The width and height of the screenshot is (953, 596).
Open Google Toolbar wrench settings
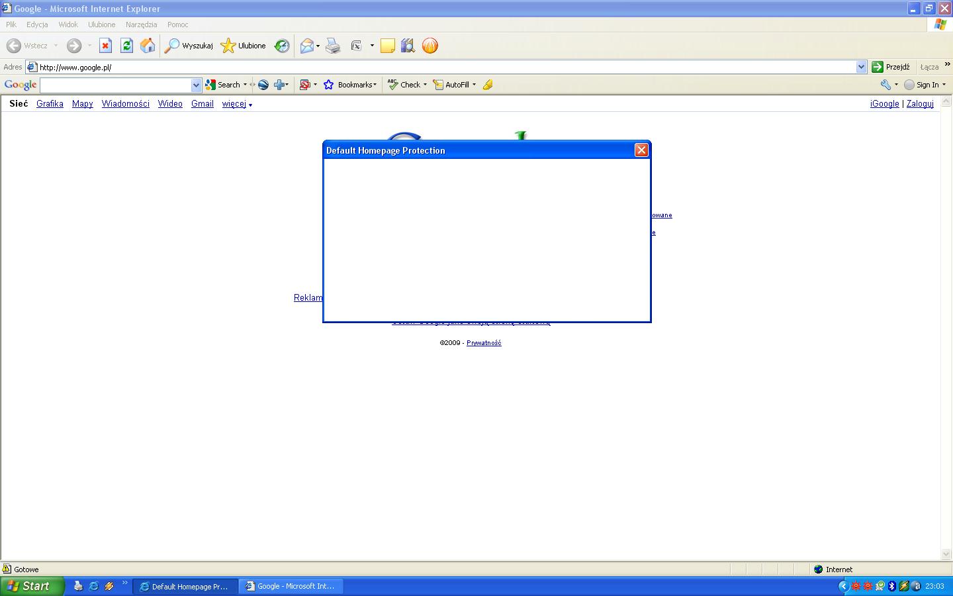pyautogui.click(x=885, y=85)
